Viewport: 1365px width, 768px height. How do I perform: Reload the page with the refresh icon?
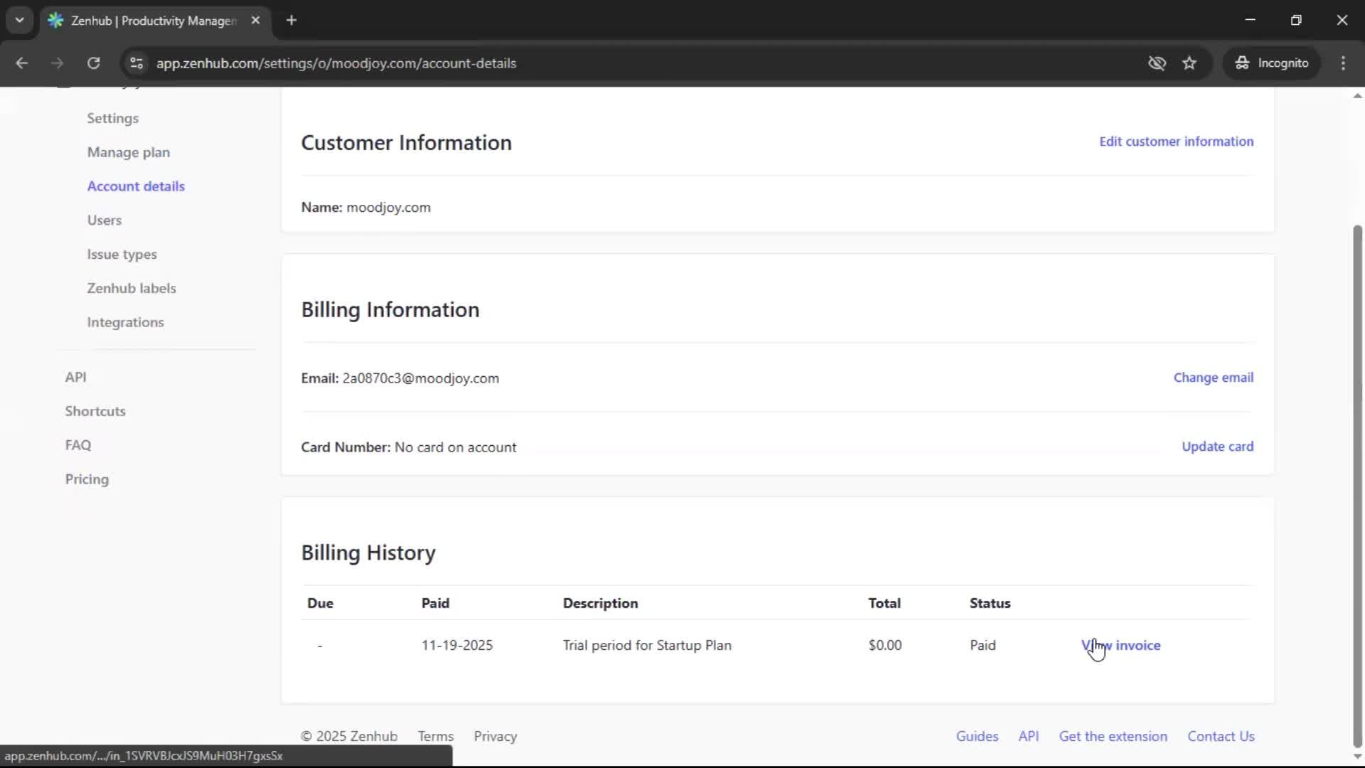(93, 63)
